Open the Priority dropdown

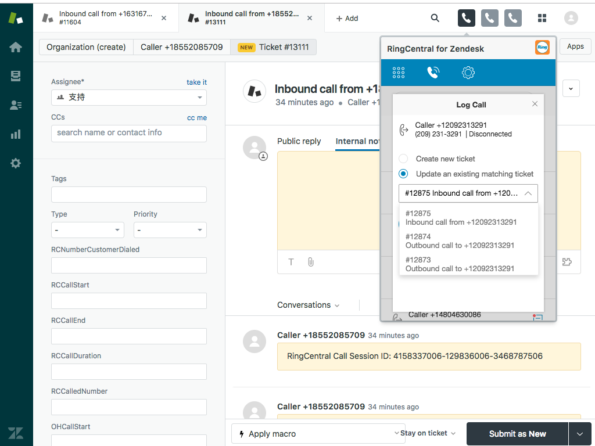tap(170, 230)
